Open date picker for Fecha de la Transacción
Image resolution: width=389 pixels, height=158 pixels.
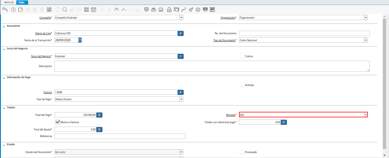80,40
